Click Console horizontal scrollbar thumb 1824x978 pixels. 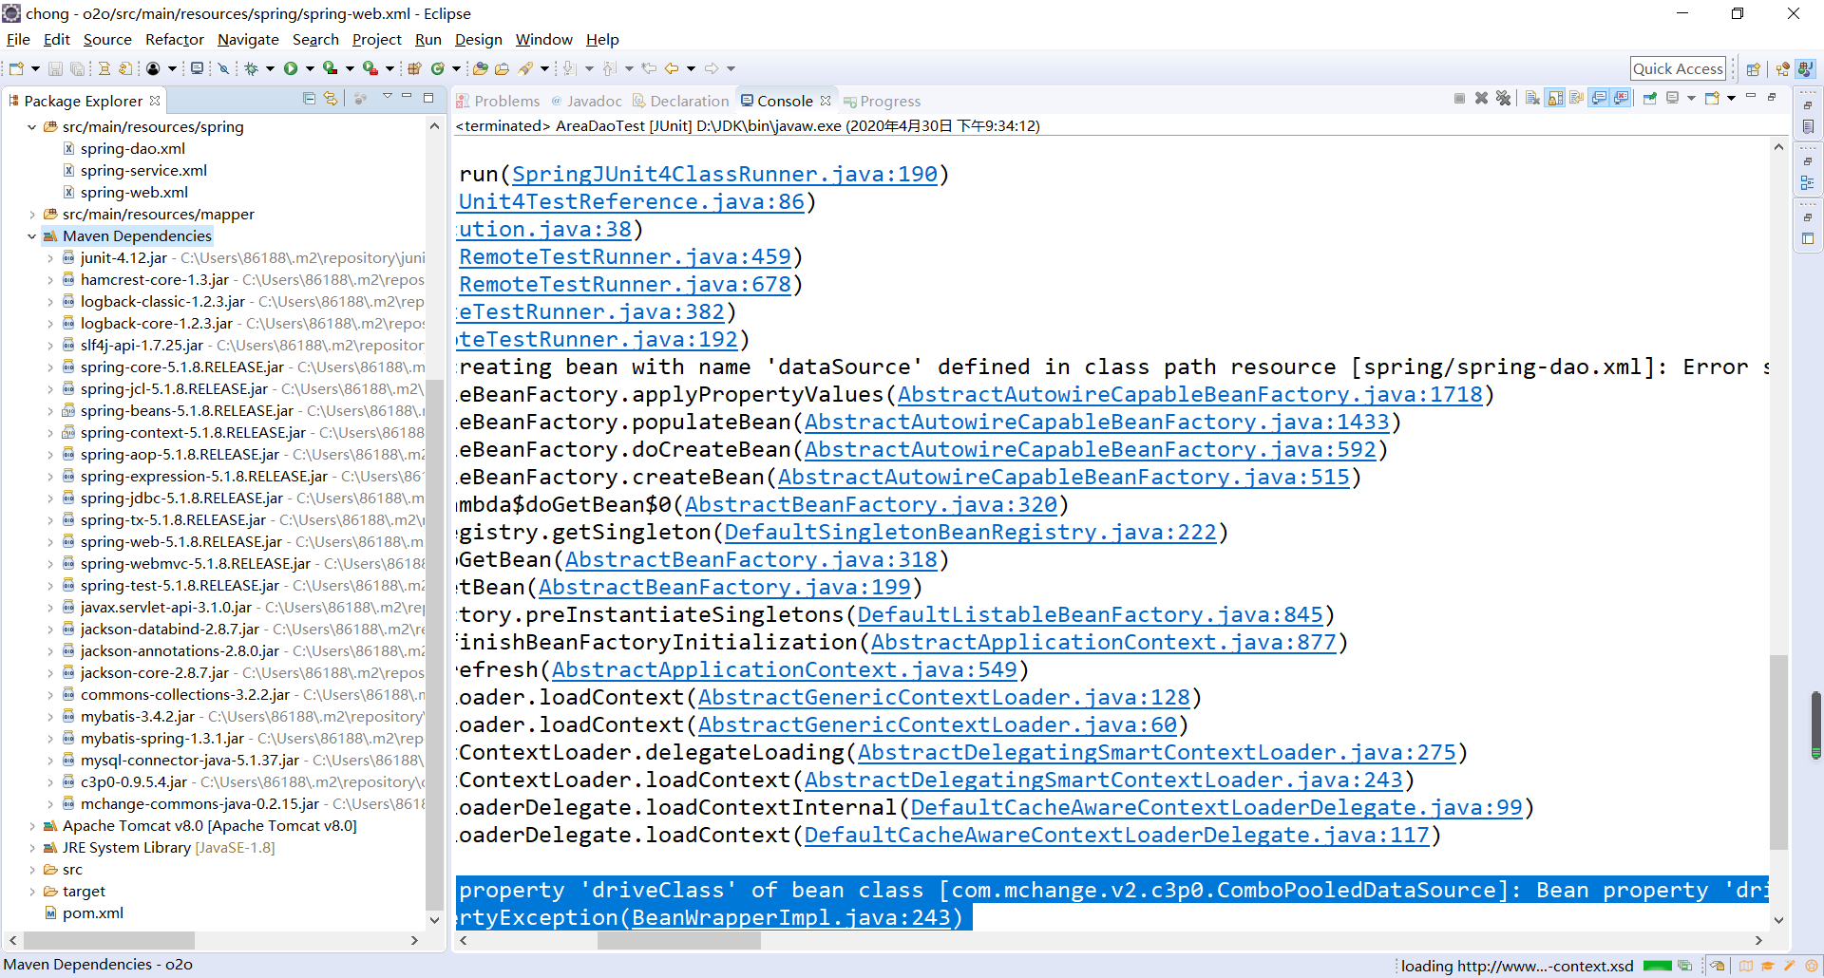678,940
